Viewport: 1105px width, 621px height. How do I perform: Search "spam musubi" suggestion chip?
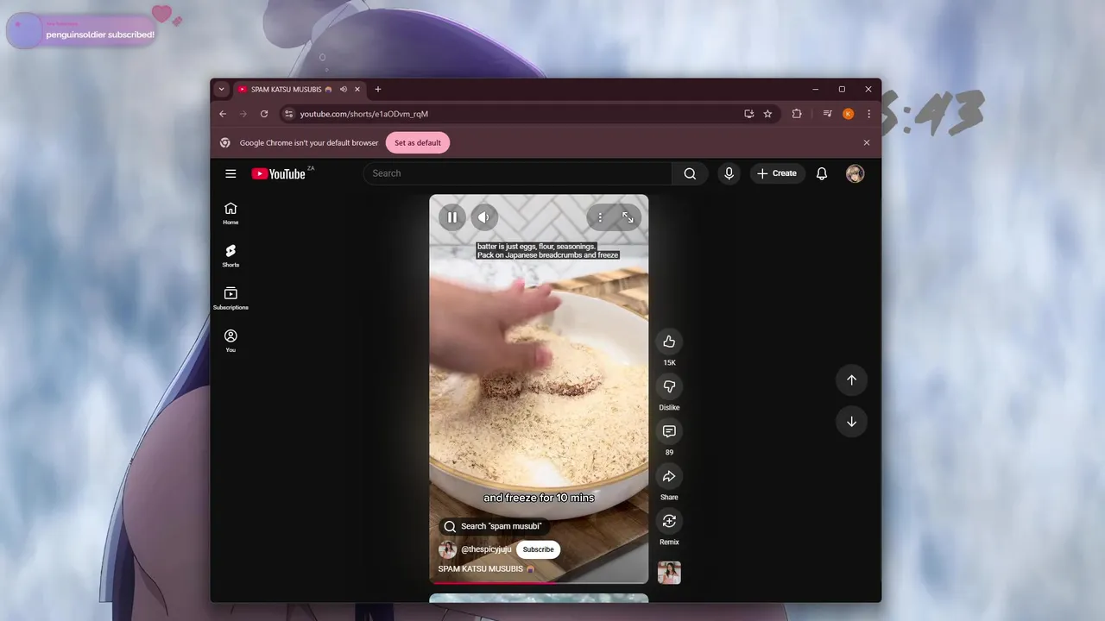click(x=494, y=526)
